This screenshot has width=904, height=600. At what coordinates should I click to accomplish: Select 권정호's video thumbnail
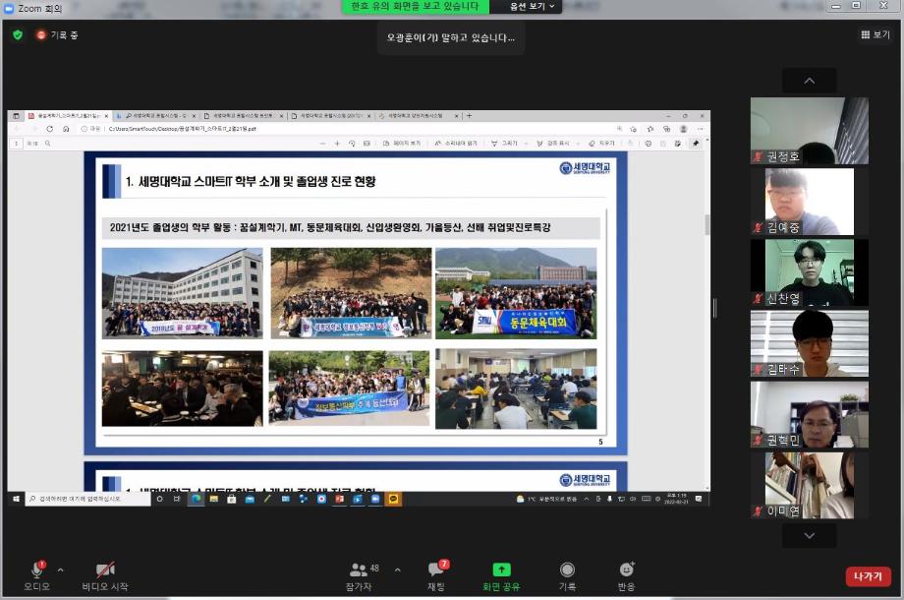pos(809,131)
